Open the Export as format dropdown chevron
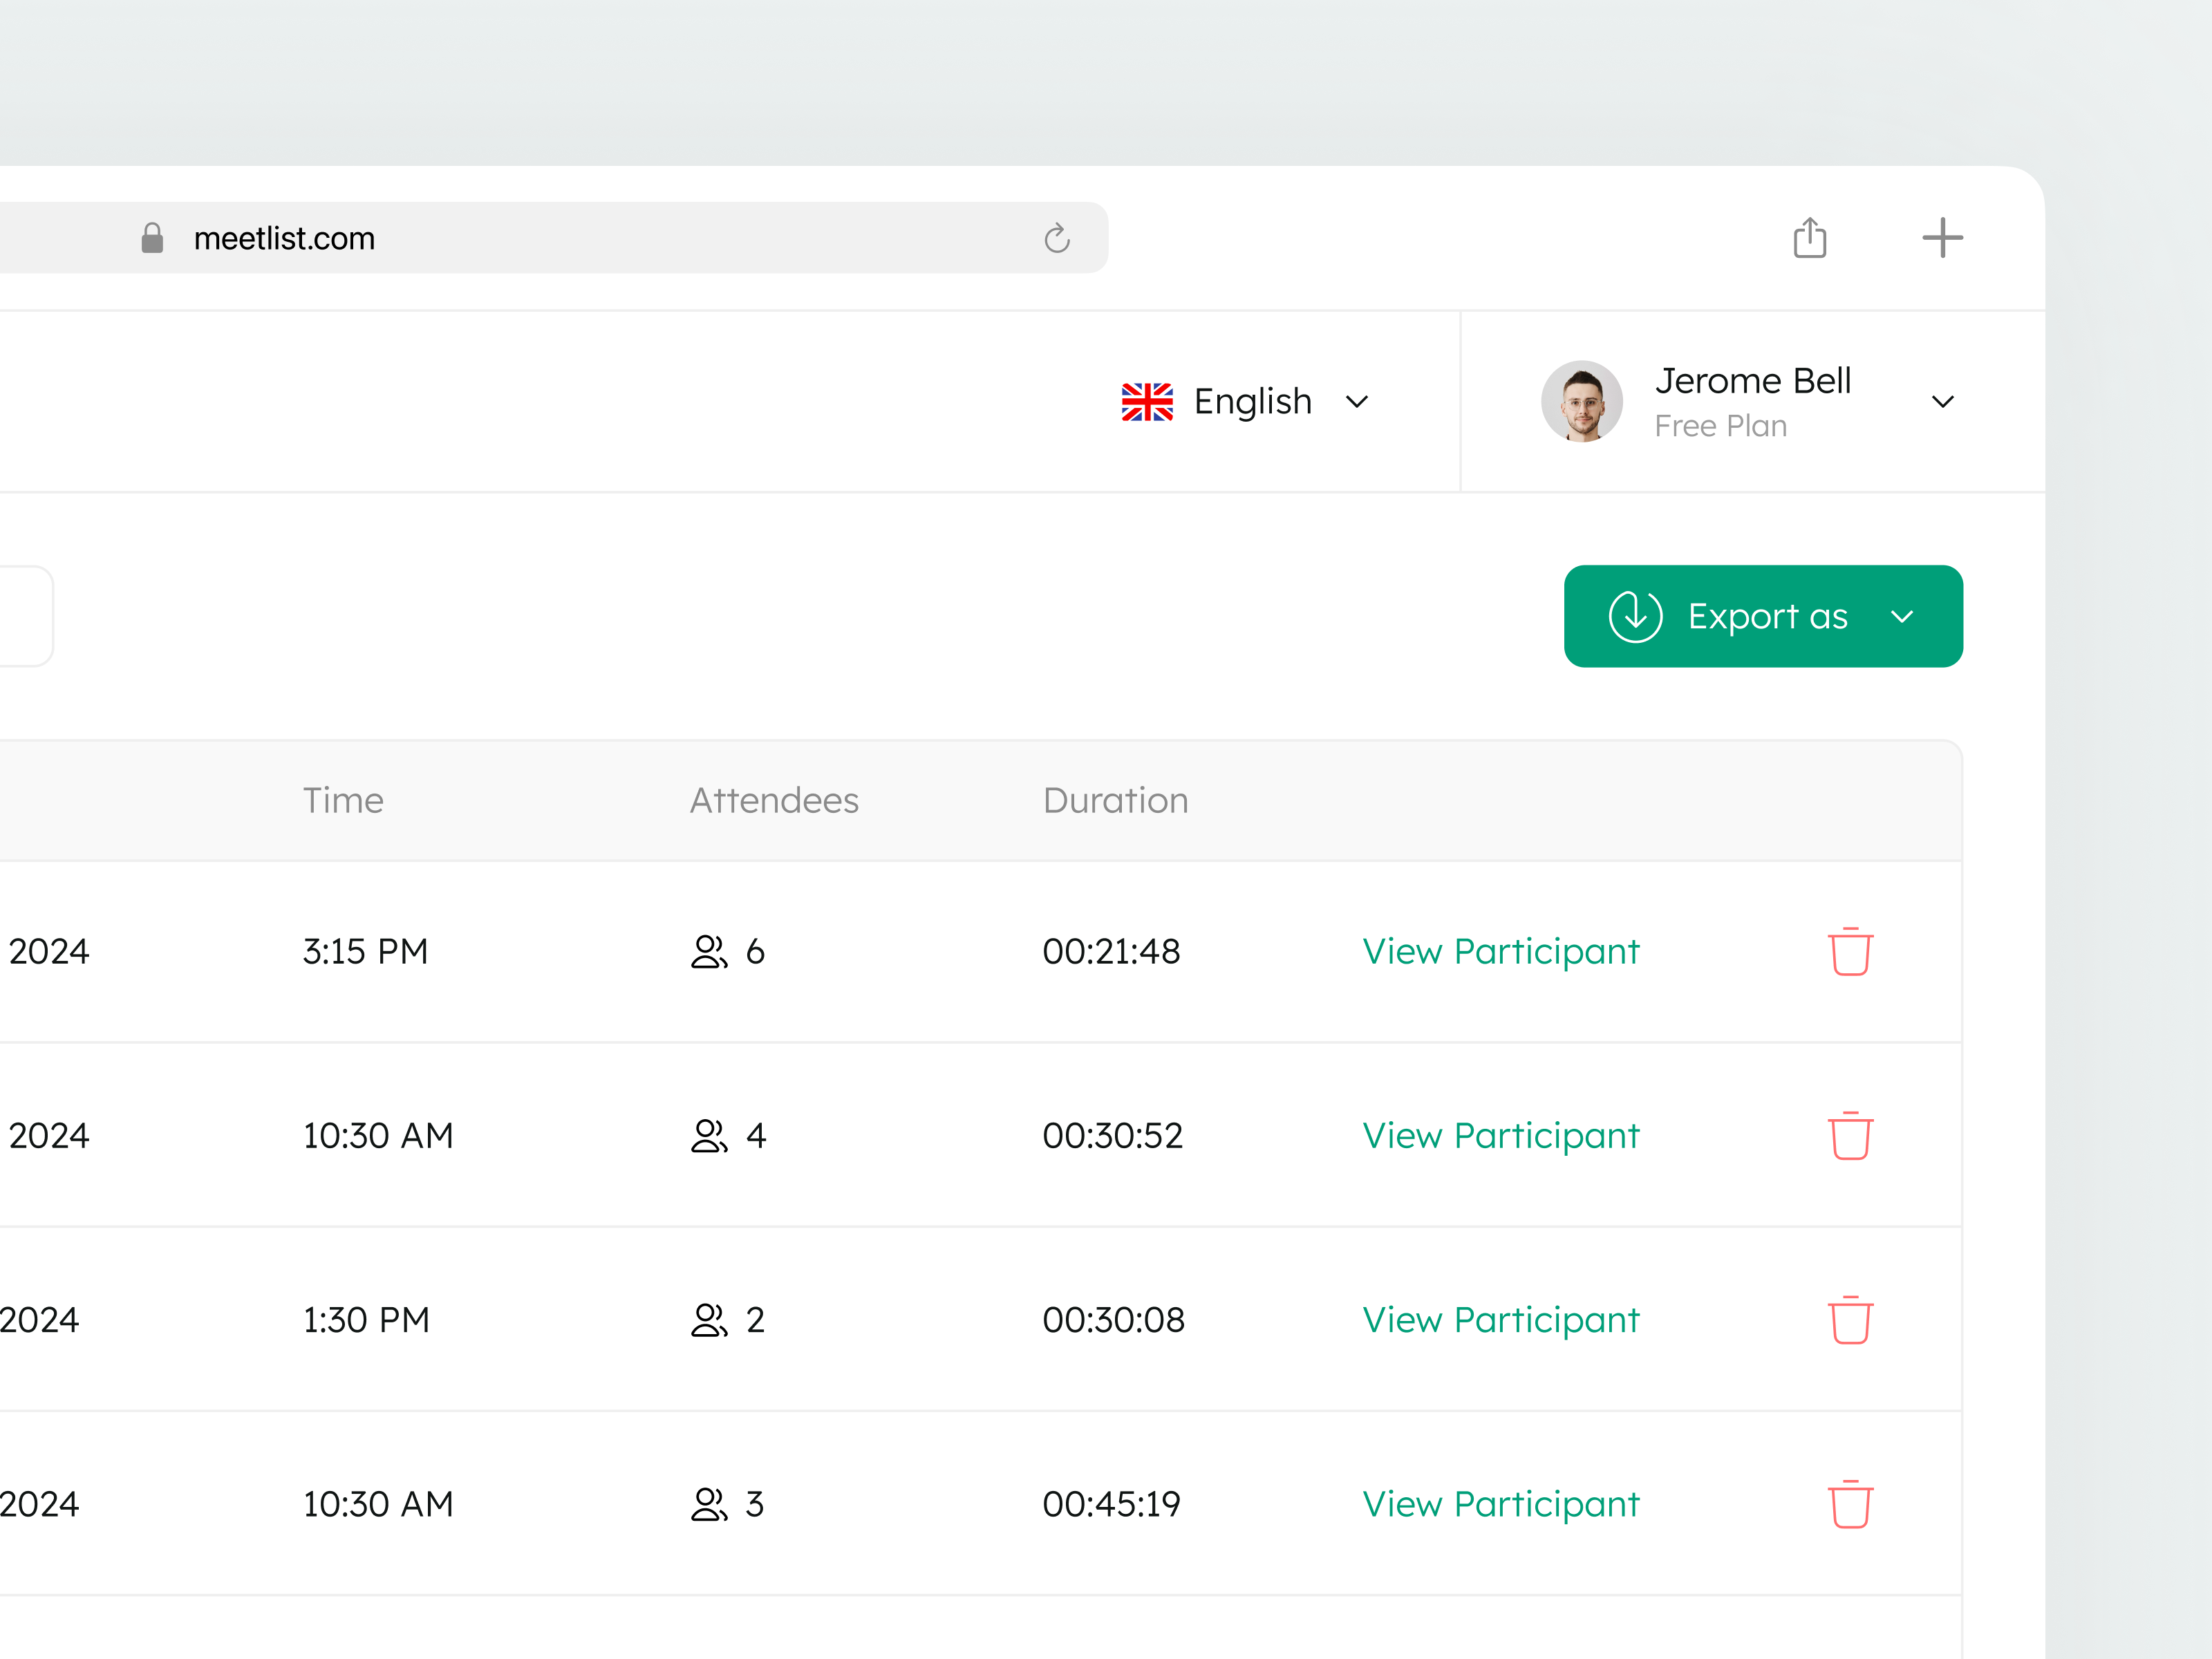2212x1659 pixels. 1903,617
